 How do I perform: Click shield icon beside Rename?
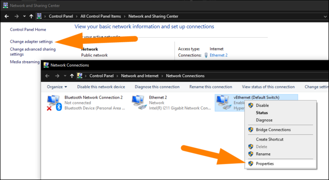pos(251,154)
